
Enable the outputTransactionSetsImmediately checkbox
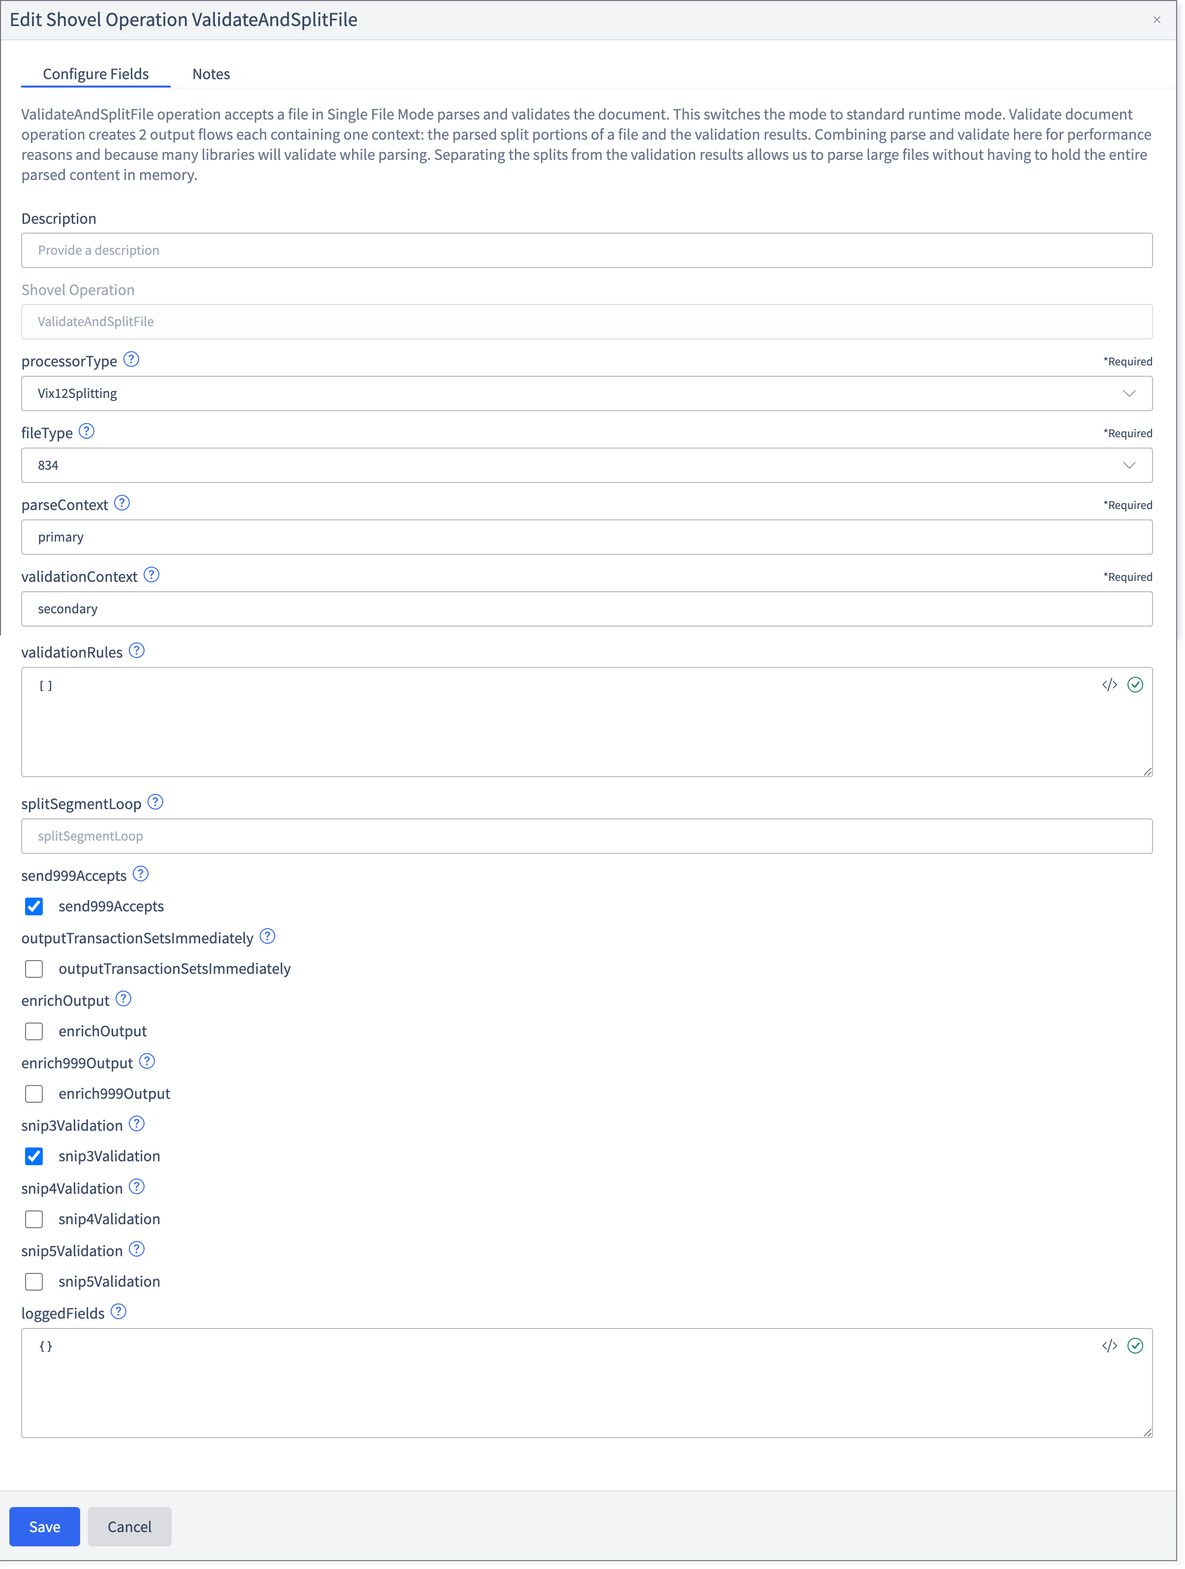tap(34, 969)
